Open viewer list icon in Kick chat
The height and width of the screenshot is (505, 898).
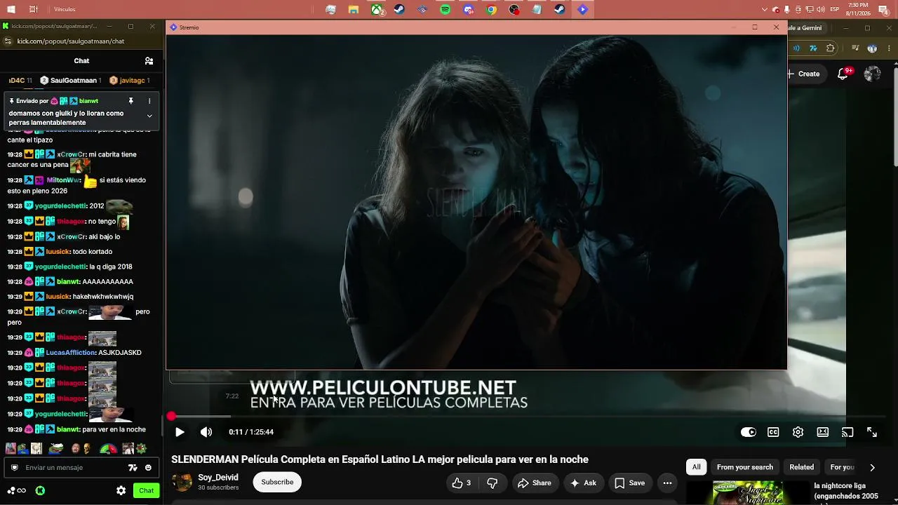click(149, 61)
